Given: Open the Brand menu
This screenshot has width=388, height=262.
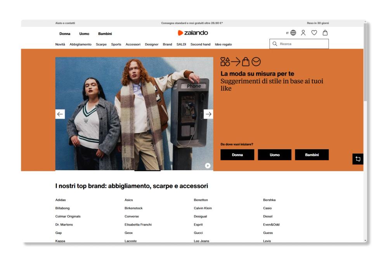Looking at the screenshot, I should pyautogui.click(x=167, y=44).
